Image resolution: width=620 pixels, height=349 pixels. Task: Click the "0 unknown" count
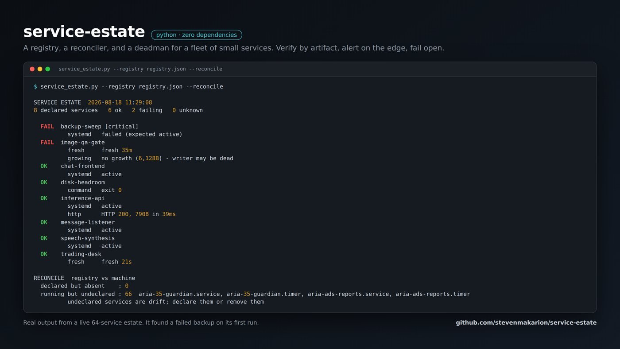click(x=188, y=110)
